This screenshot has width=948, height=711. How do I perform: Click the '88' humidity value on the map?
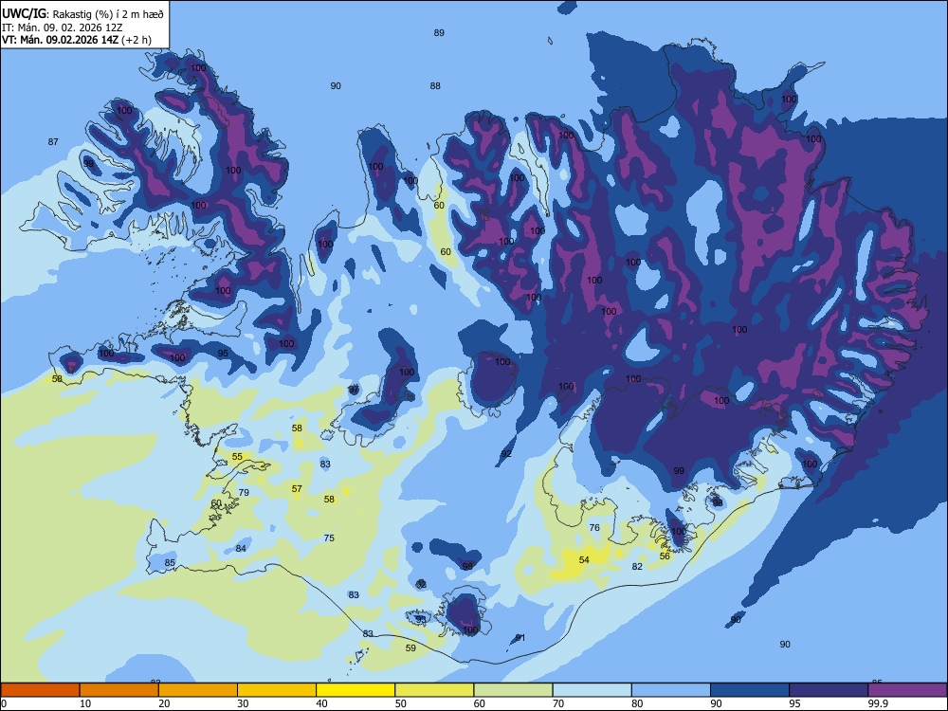pyautogui.click(x=435, y=86)
